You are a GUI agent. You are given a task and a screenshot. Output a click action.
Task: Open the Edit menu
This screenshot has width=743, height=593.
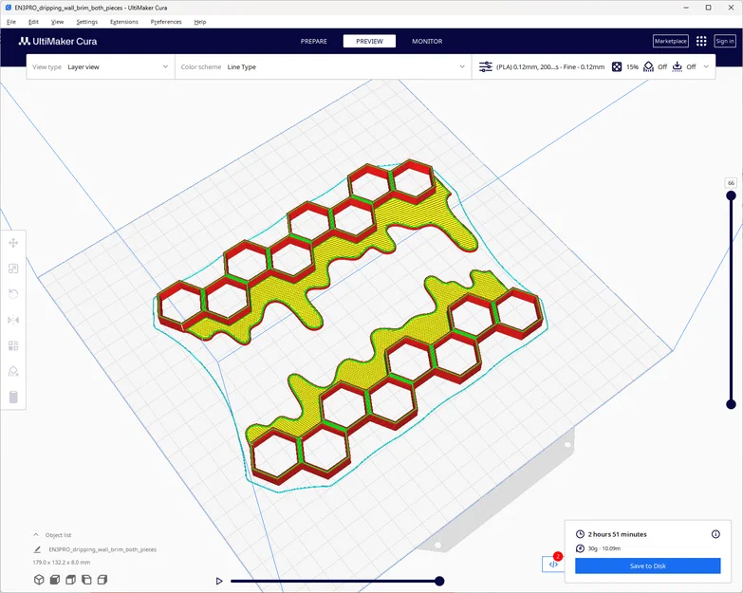coord(33,22)
